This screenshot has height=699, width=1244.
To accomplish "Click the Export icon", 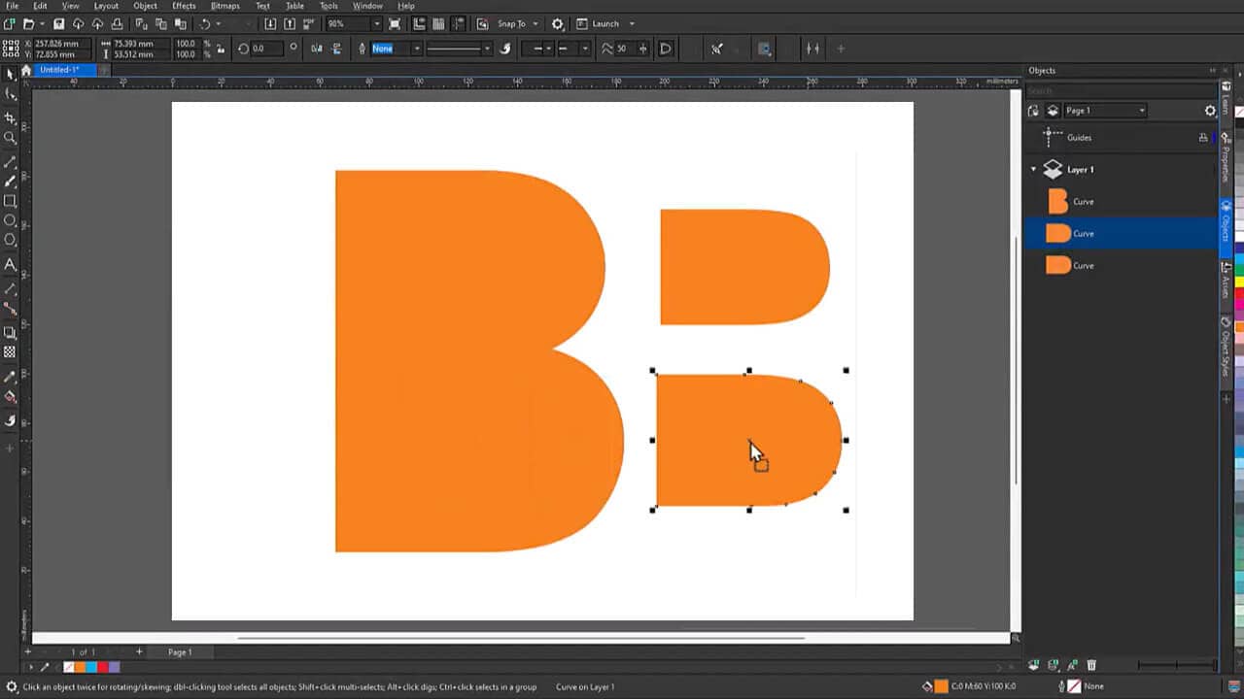I will [290, 23].
